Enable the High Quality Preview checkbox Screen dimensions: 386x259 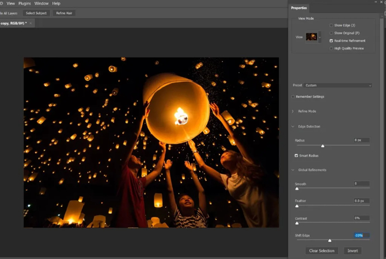click(x=331, y=48)
